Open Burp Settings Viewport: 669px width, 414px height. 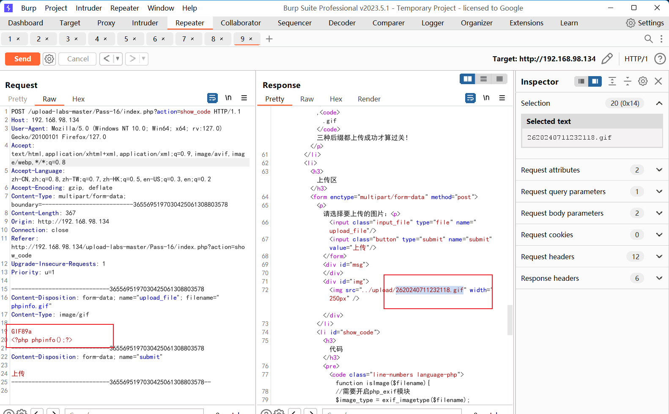click(x=645, y=23)
